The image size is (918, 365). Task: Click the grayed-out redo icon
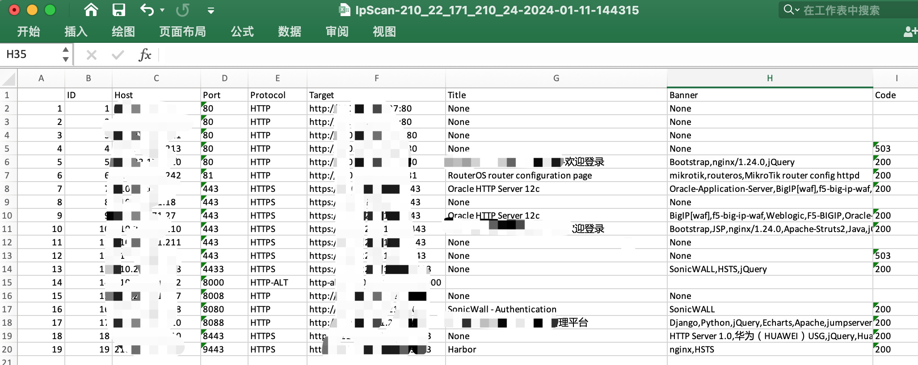pyautogui.click(x=182, y=10)
